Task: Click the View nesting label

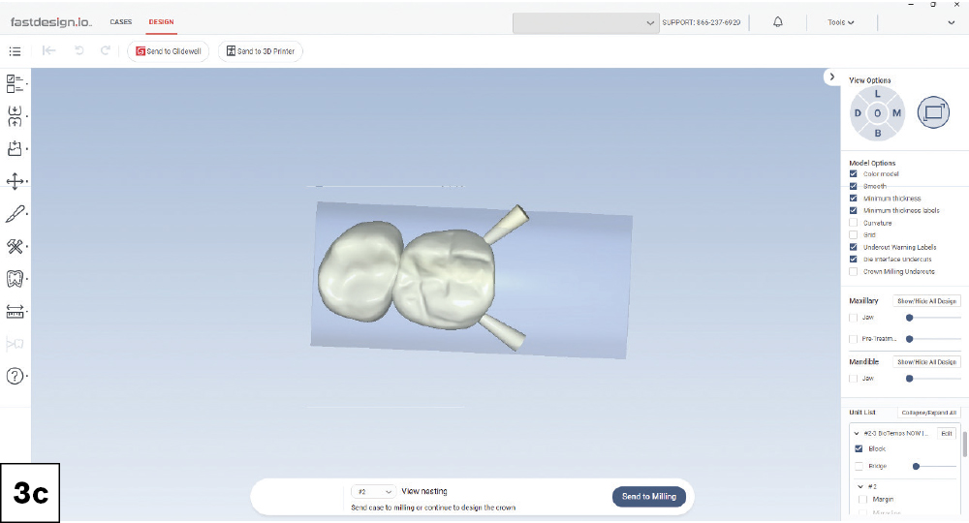Action: [424, 491]
